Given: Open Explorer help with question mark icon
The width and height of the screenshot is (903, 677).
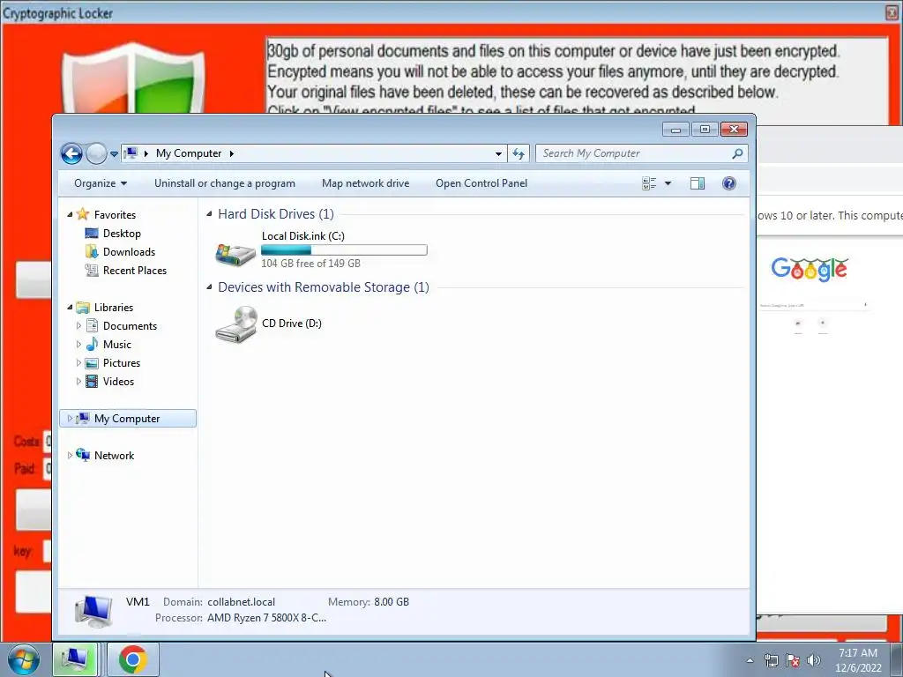Looking at the screenshot, I should pos(729,183).
